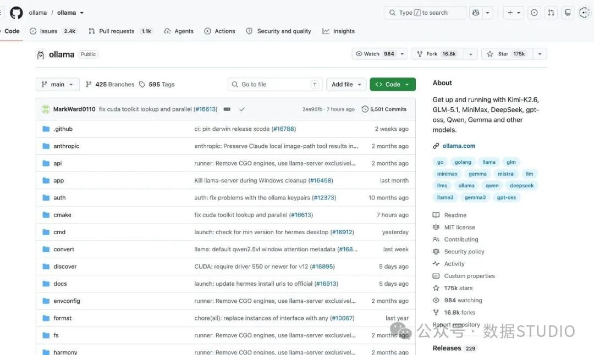
Task: Switch to the Pull requests tab
Action: (x=120, y=31)
